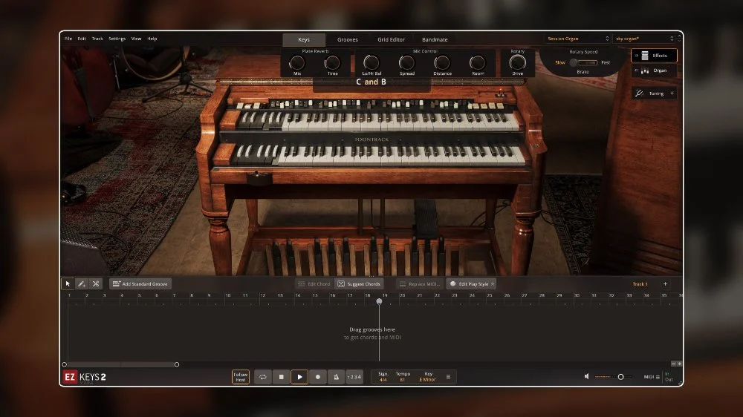Add a new track with the plus icon
This screenshot has width=743, height=417.
(x=665, y=283)
